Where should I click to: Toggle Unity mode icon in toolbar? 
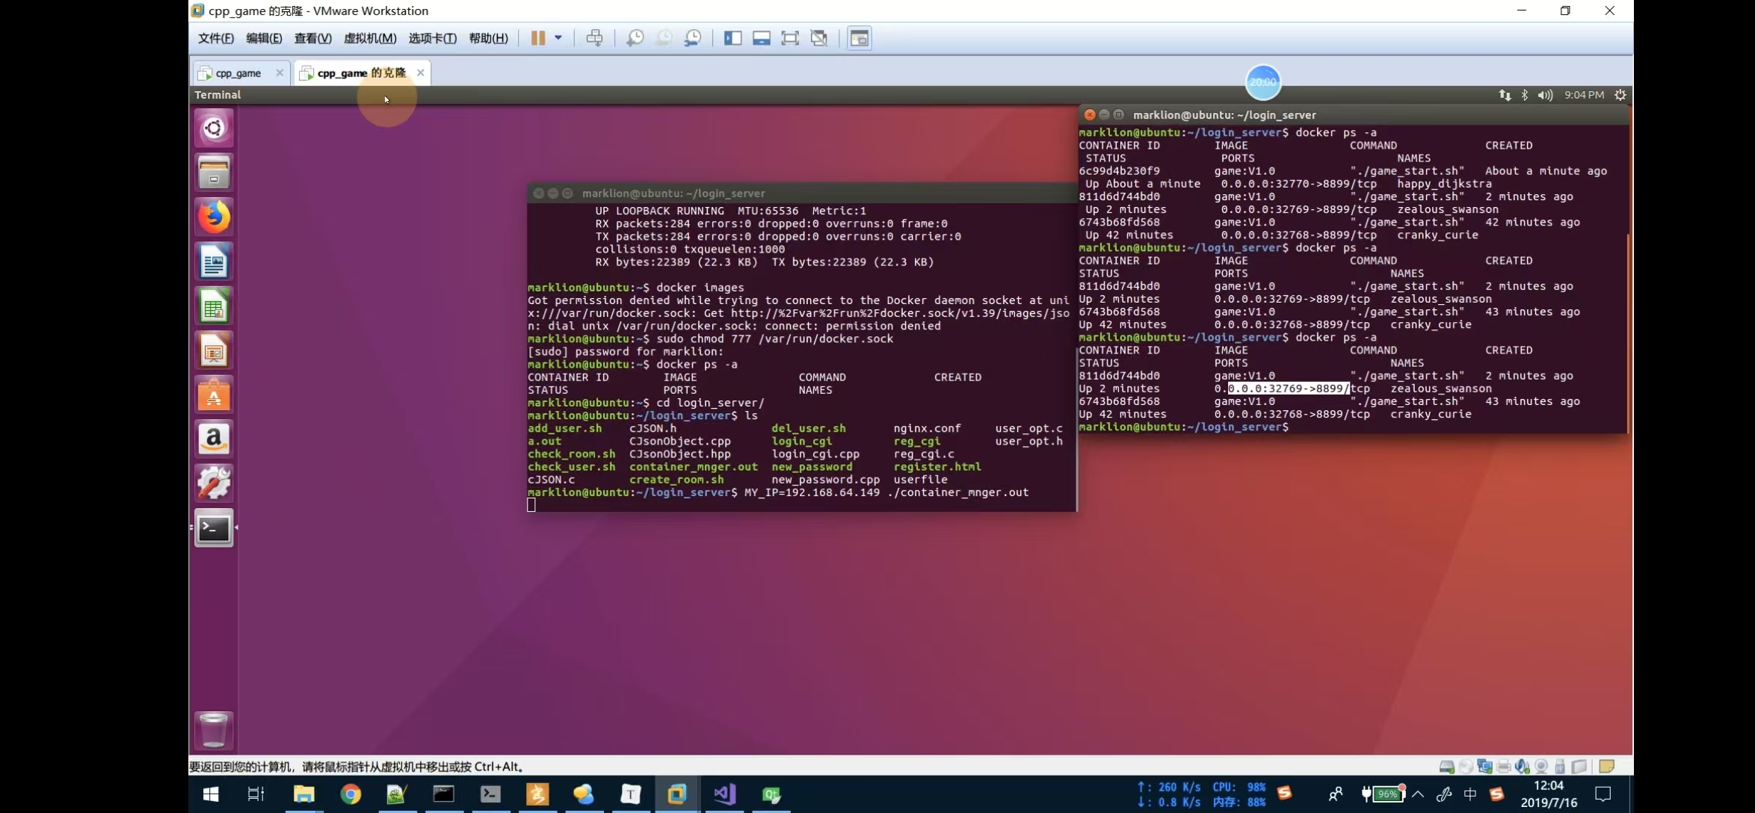(819, 38)
